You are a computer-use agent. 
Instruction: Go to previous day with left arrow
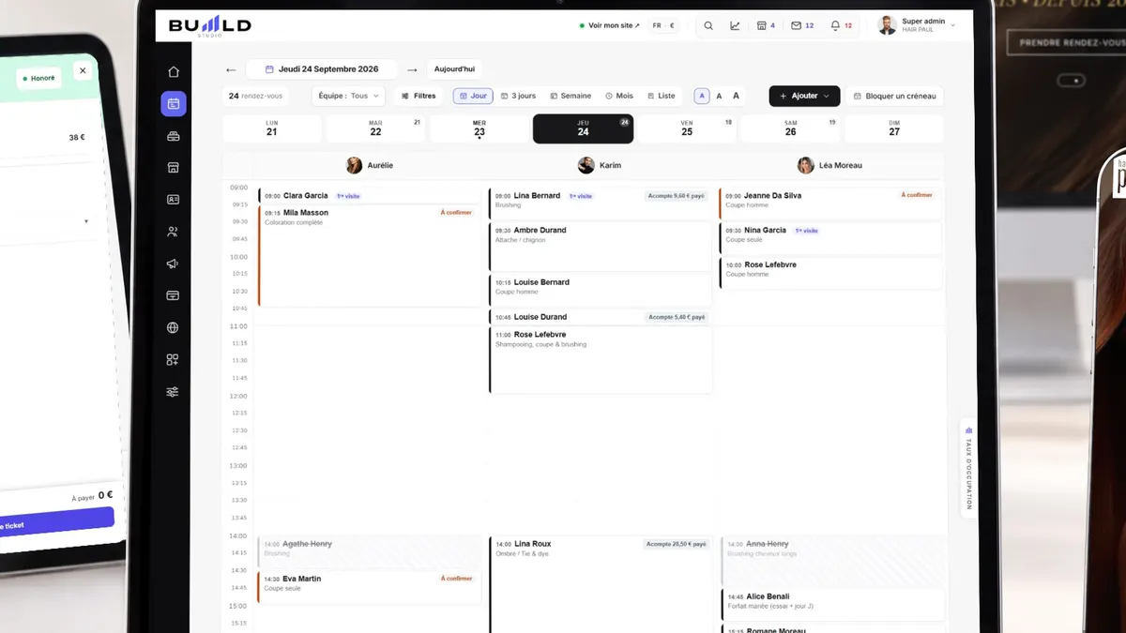231,69
